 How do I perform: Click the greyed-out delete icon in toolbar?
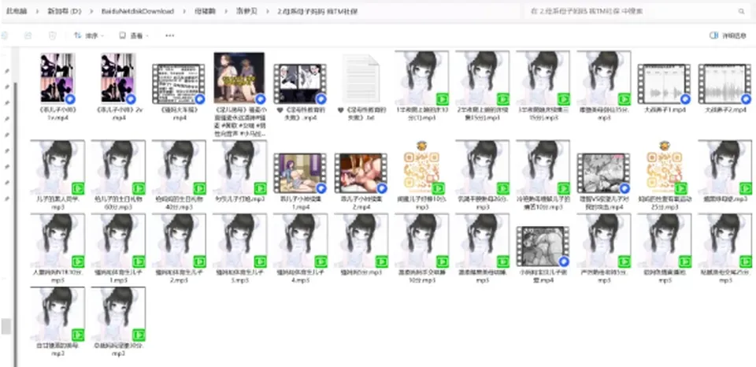[53, 35]
